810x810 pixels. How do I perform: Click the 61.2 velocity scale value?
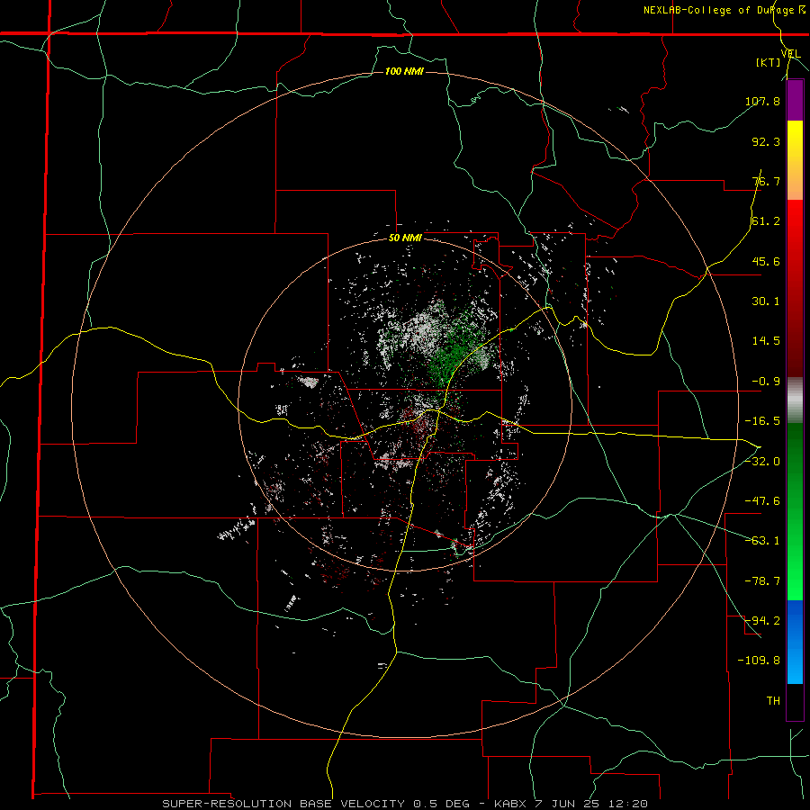click(x=766, y=221)
